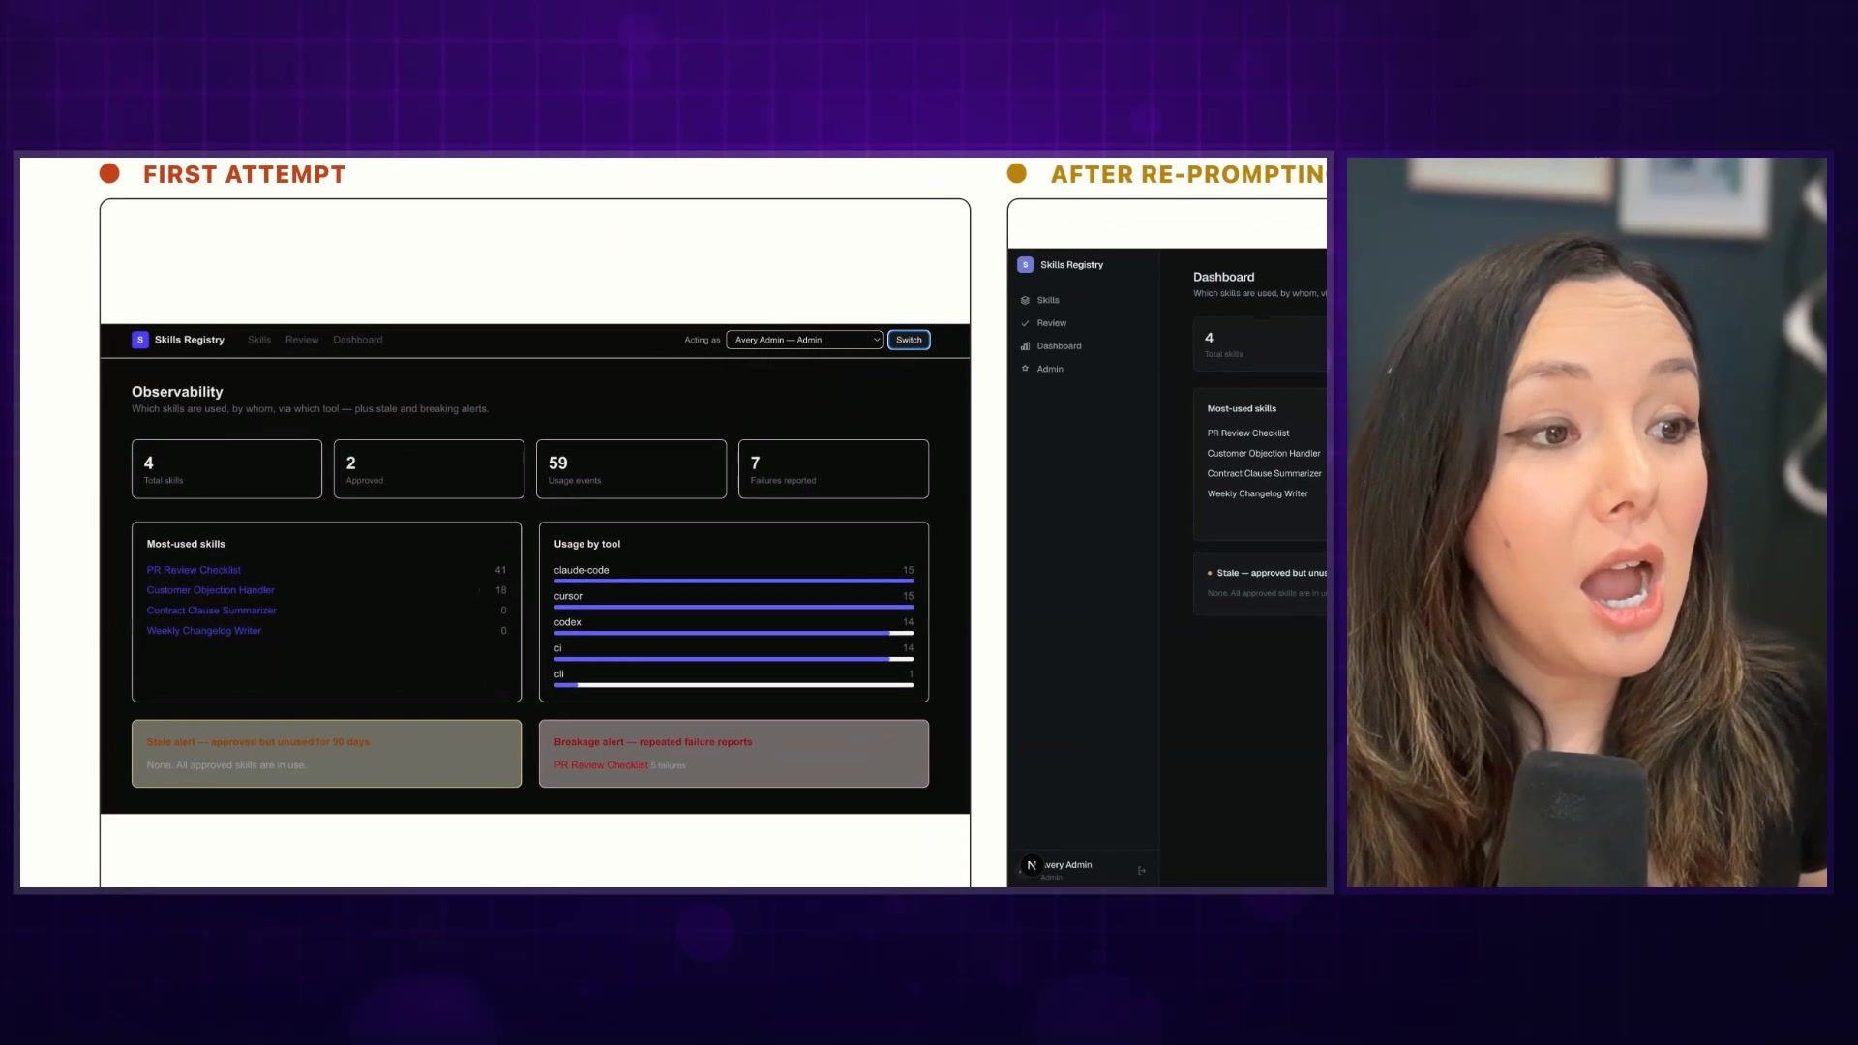Click the purple S logo in the re-prompted sidebar
The height and width of the screenshot is (1045, 1858).
(1025, 264)
